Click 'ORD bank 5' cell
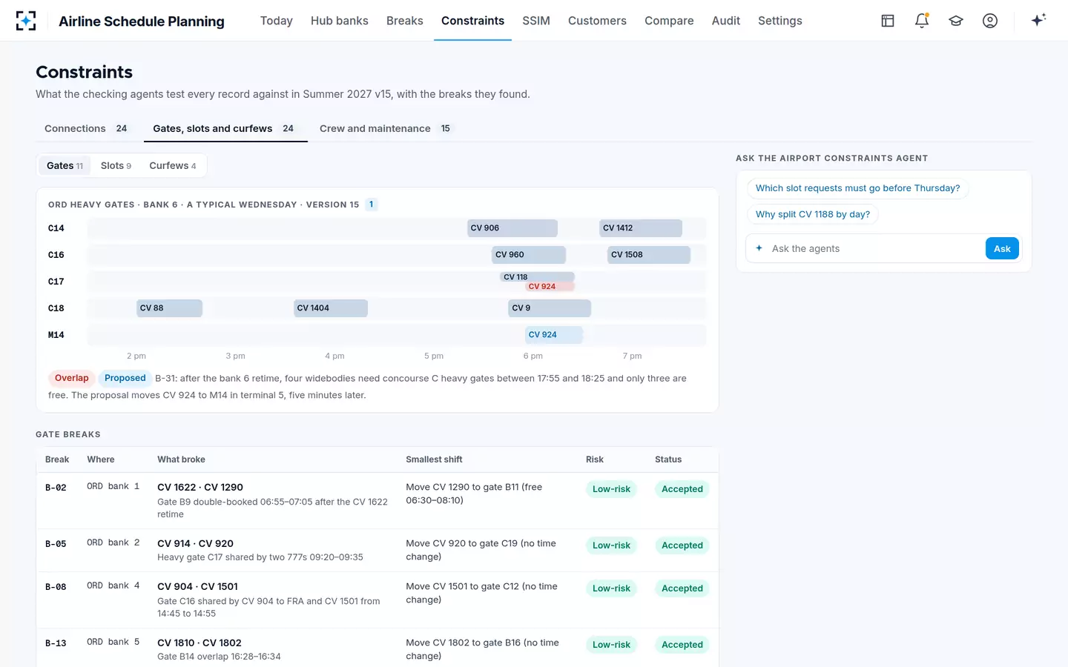Screen dimensions: 1068x667 pos(113,642)
